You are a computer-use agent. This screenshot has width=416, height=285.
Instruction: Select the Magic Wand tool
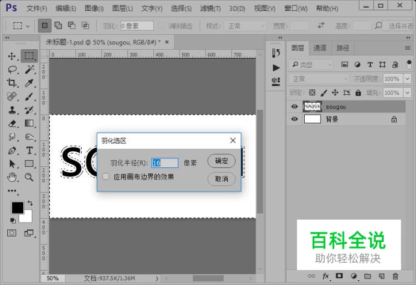[29, 70]
